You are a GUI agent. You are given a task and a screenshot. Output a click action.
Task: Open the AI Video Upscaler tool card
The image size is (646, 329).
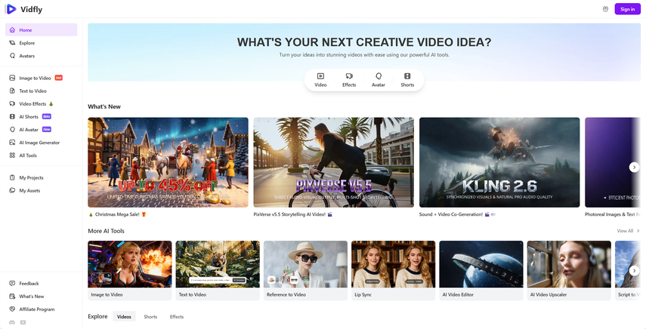569,270
